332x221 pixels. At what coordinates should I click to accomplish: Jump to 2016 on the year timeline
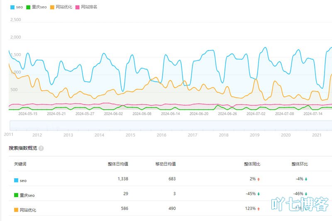coord(161,135)
